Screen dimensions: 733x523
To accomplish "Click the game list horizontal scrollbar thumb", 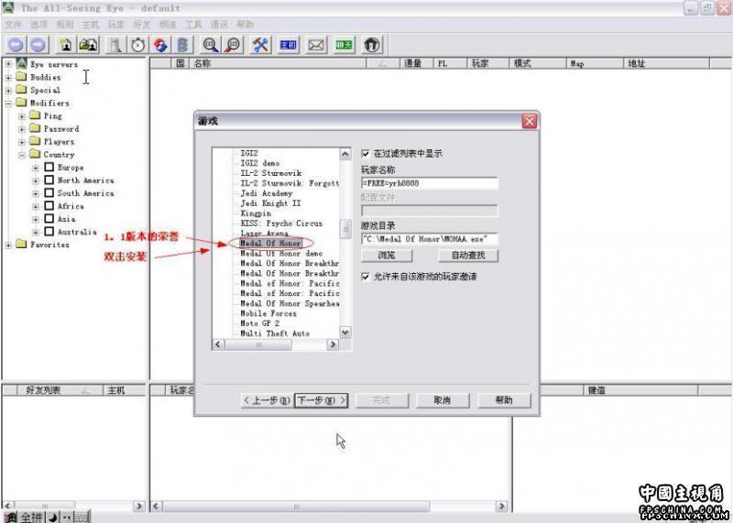I will coord(258,345).
